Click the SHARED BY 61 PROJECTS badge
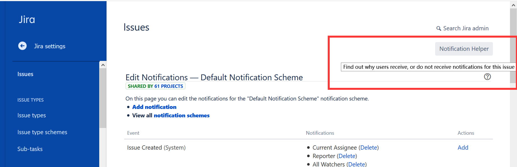Screen dimensions: 517x167 coord(155,86)
